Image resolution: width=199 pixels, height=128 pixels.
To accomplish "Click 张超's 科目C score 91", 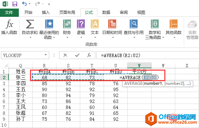I will tap(92, 113).
